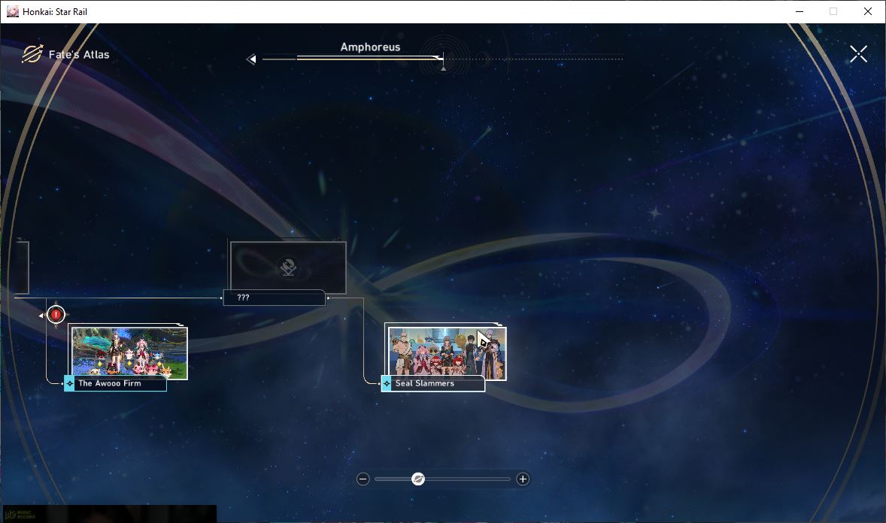
Task: Click the partially visible node at left edge
Action: click(x=22, y=268)
